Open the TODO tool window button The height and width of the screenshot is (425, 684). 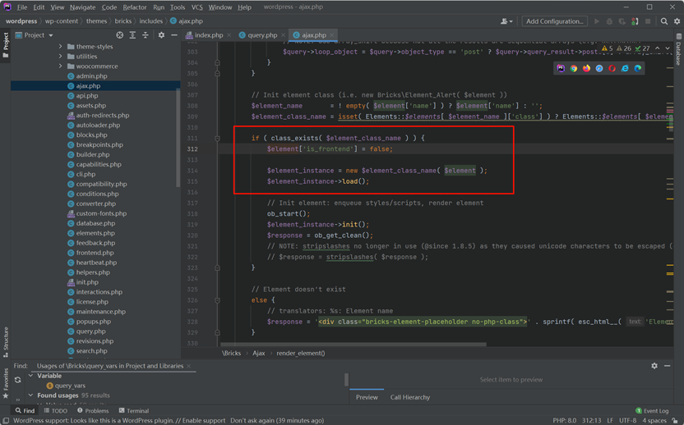point(55,410)
